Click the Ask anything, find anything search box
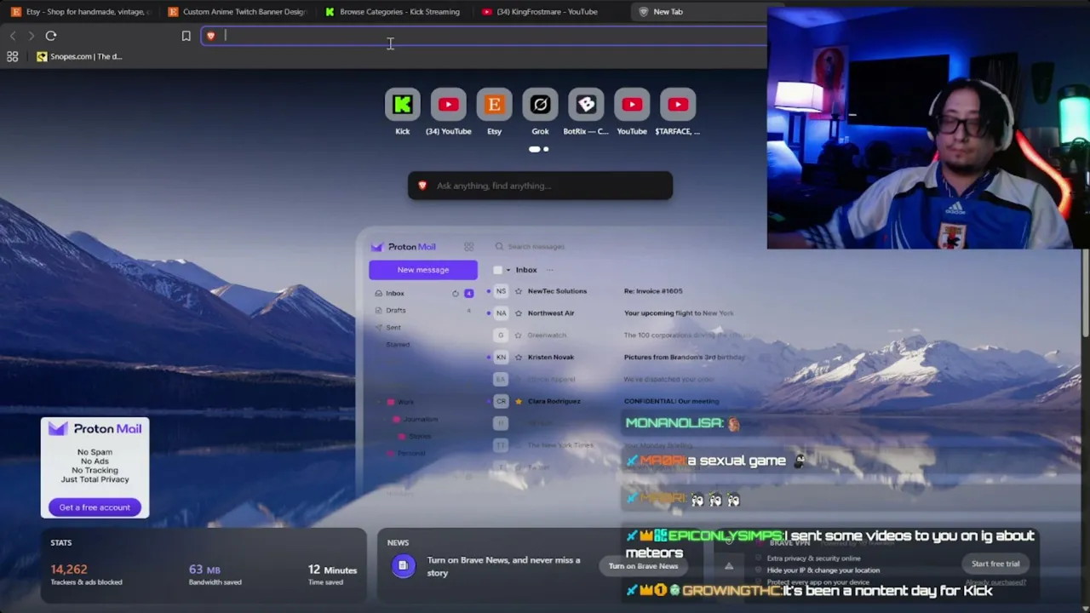This screenshot has width=1090, height=613. [540, 186]
